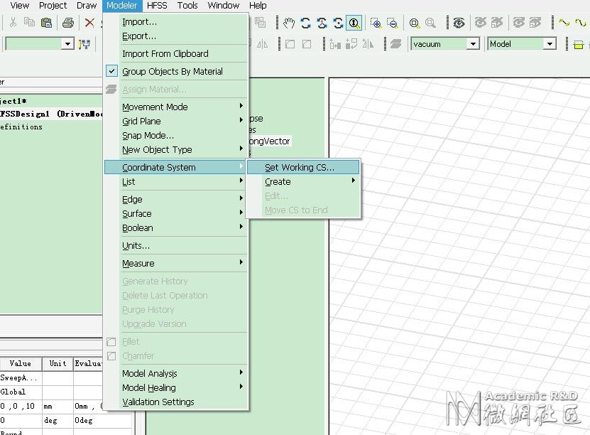Click the 'Unit' column header
Screen dimensions: 590x435
(x=58, y=363)
